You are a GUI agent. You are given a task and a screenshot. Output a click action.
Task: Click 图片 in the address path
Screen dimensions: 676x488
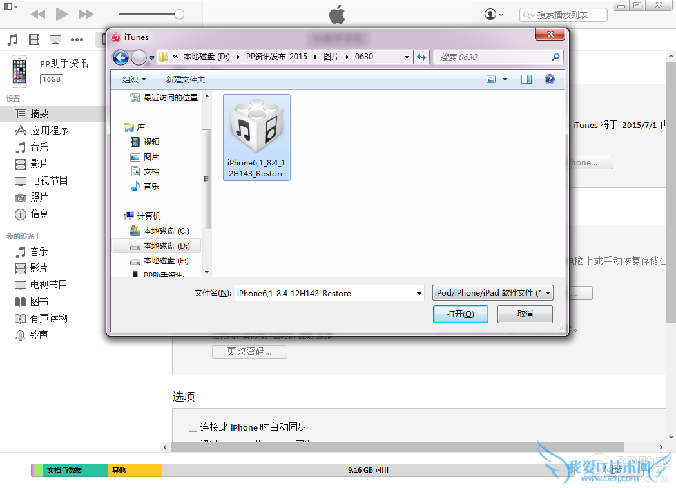click(x=331, y=57)
